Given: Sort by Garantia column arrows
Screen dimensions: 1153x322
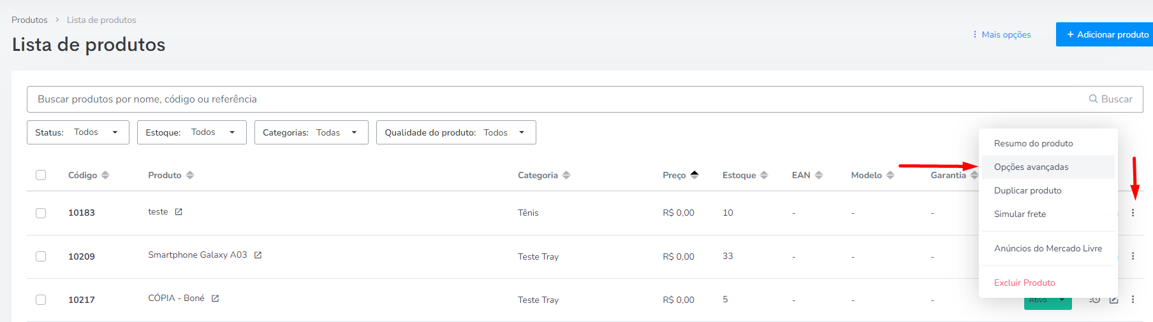Looking at the screenshot, I should coord(974,175).
